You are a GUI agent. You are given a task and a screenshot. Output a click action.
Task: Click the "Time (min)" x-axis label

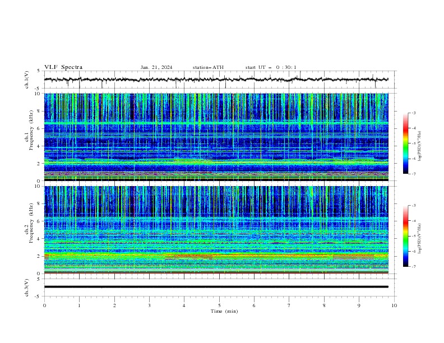(x=224, y=311)
